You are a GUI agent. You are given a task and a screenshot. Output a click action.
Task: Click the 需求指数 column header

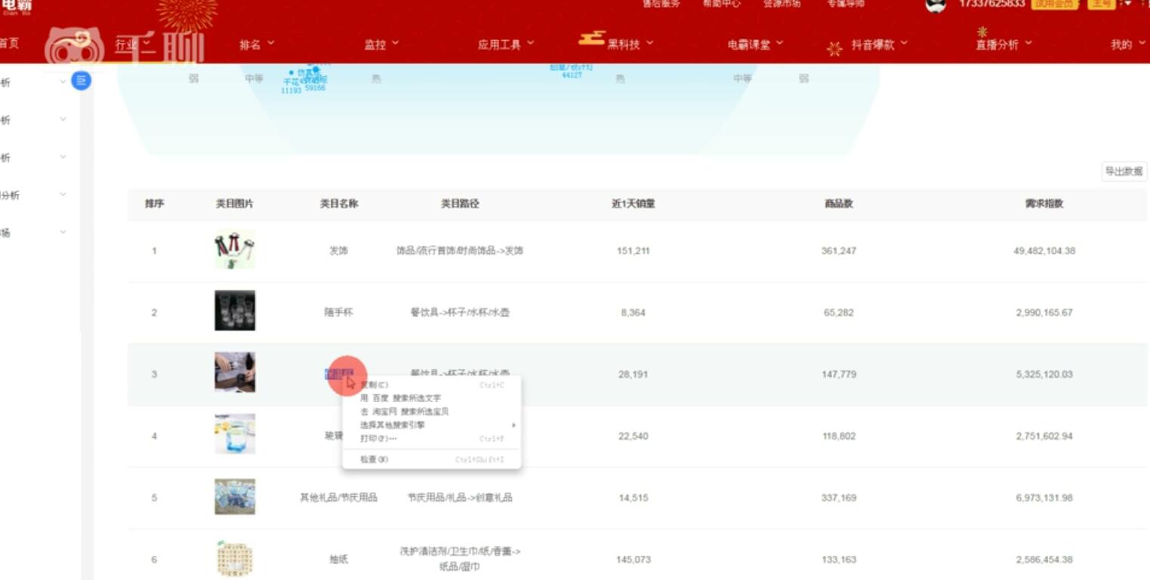1044,204
